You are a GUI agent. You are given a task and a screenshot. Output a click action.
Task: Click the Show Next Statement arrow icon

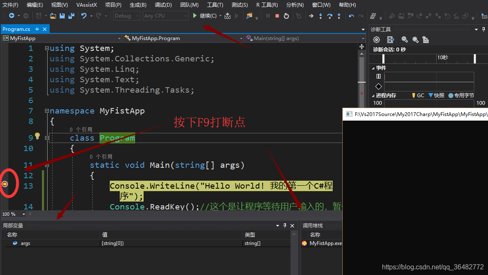(311, 15)
